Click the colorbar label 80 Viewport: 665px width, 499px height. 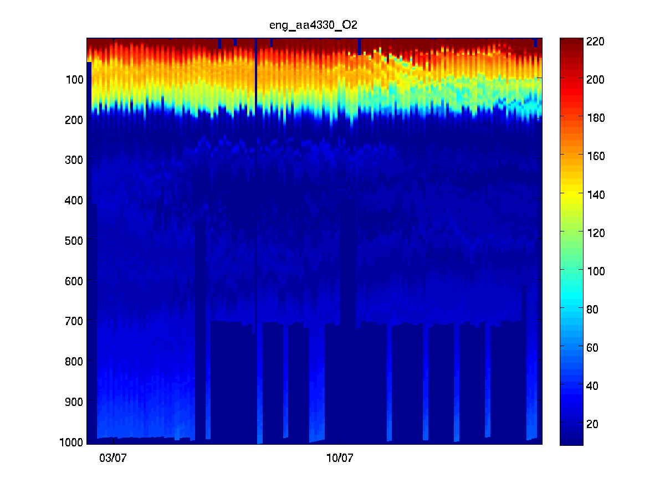click(593, 309)
